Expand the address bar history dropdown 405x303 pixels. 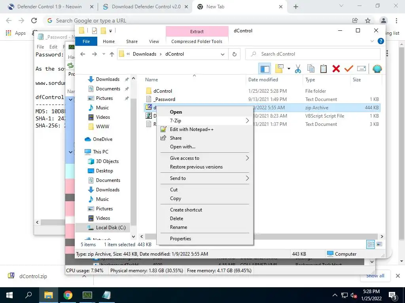(222, 54)
